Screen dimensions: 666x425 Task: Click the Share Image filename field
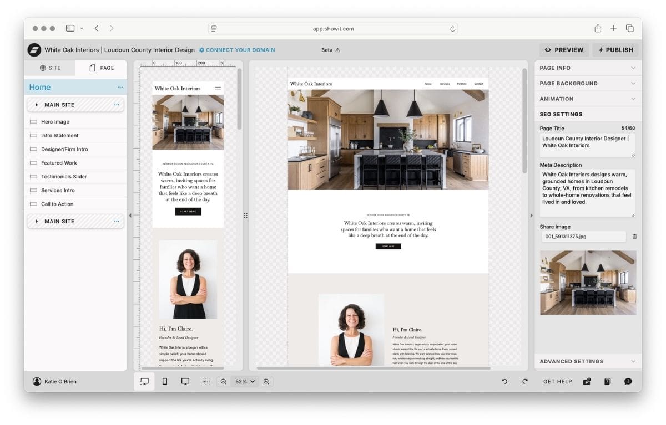(x=584, y=237)
